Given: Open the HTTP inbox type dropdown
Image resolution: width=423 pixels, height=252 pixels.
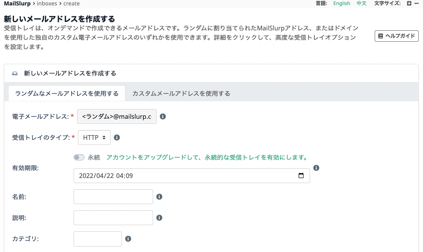Looking at the screenshot, I should pyautogui.click(x=94, y=137).
